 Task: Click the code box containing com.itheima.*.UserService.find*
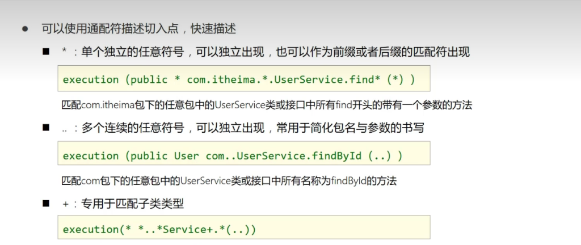[244, 78]
